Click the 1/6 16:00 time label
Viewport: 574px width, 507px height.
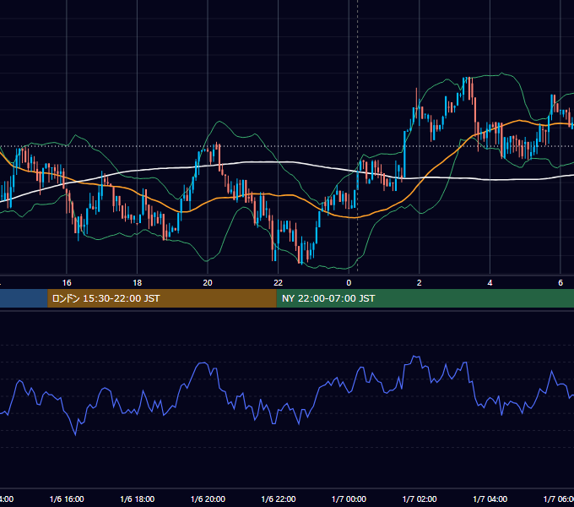[x=67, y=499]
